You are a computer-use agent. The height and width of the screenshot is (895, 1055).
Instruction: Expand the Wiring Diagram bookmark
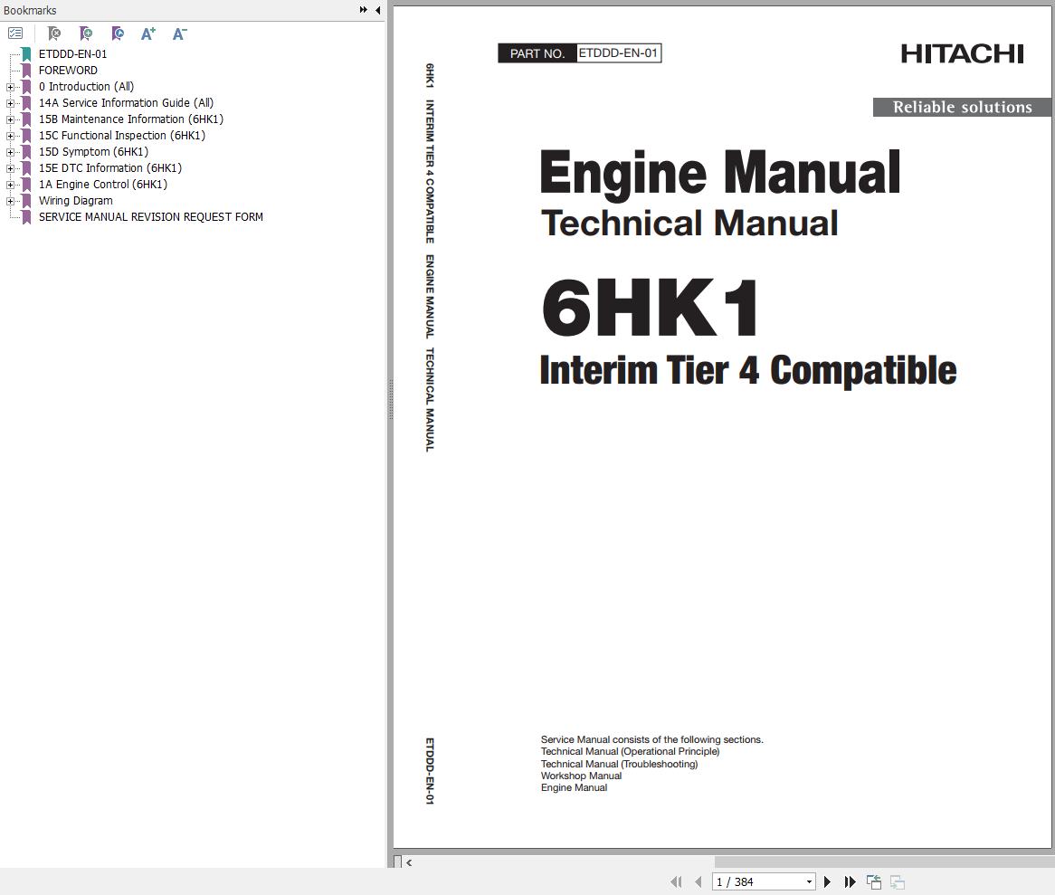pyautogui.click(x=10, y=201)
